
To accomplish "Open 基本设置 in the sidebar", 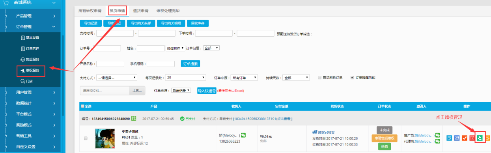I will tap(33, 38).
